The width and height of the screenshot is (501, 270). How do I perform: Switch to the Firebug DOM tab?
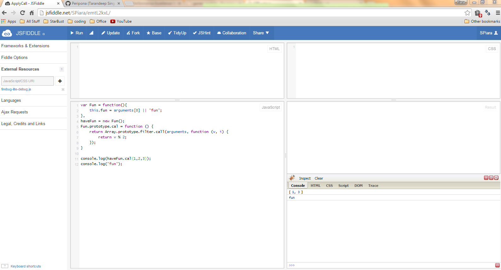click(359, 186)
